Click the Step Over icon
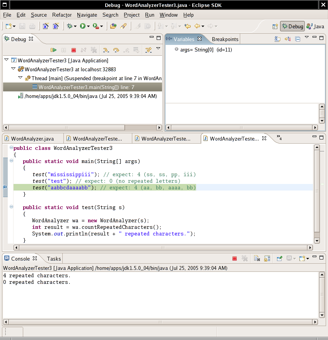328x340 pixels. [116, 50]
